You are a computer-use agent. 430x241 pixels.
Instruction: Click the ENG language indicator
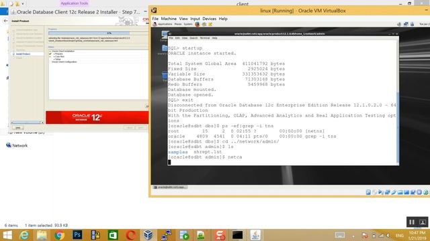tap(400, 236)
